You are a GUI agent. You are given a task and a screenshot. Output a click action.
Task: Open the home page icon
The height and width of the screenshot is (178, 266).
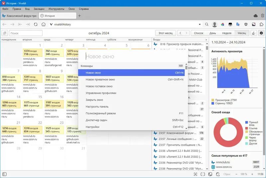click(44, 24)
